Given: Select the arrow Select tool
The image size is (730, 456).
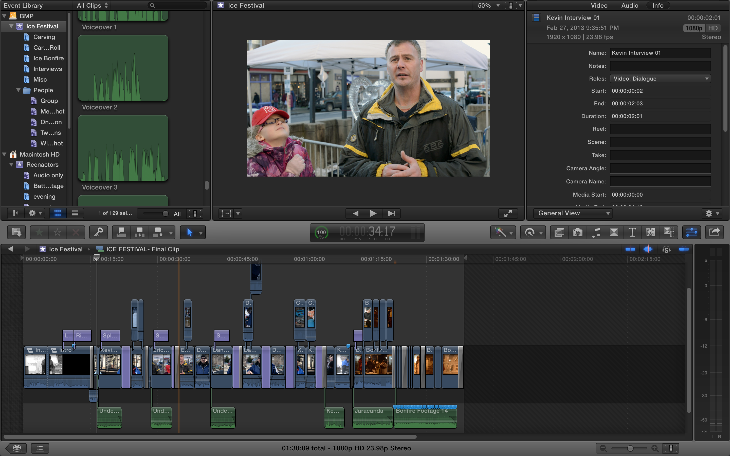Looking at the screenshot, I should 190,232.
